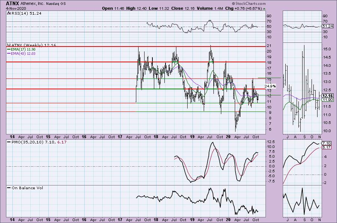Viewport: 337px width, 223px height.
Task: Click the On Balance Vol panel label
Action: (x=27, y=188)
